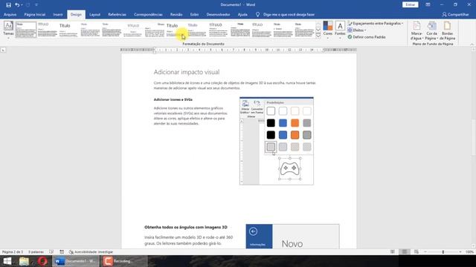Open the Cores color scheme dropdown
The height and width of the screenshot is (267, 476).
pos(328,30)
